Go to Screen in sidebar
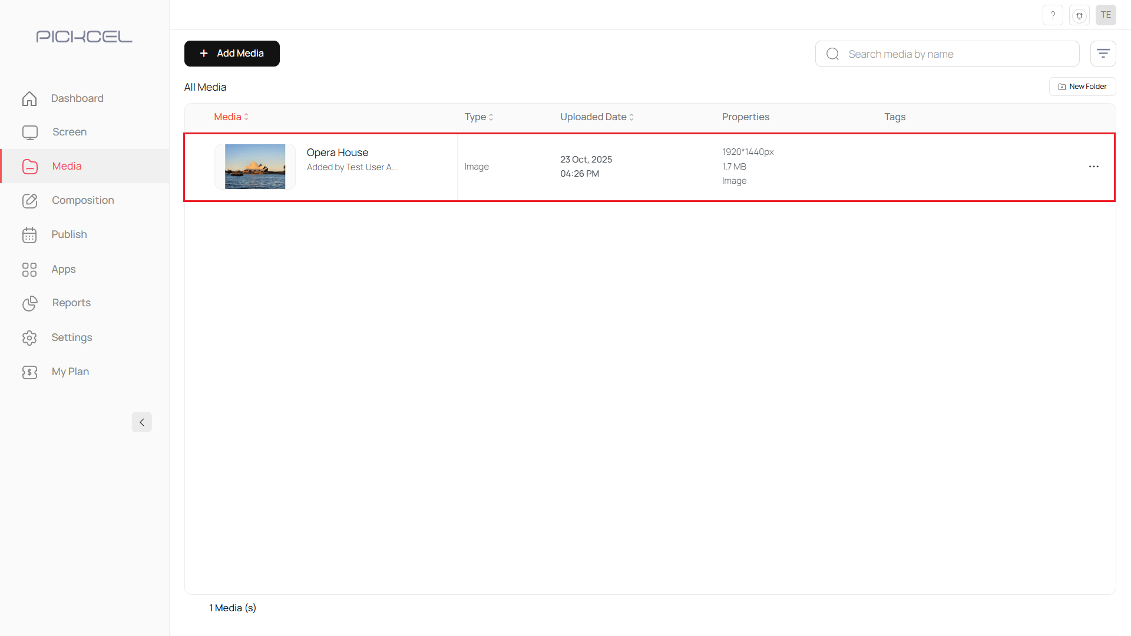This screenshot has width=1131, height=636. [69, 132]
